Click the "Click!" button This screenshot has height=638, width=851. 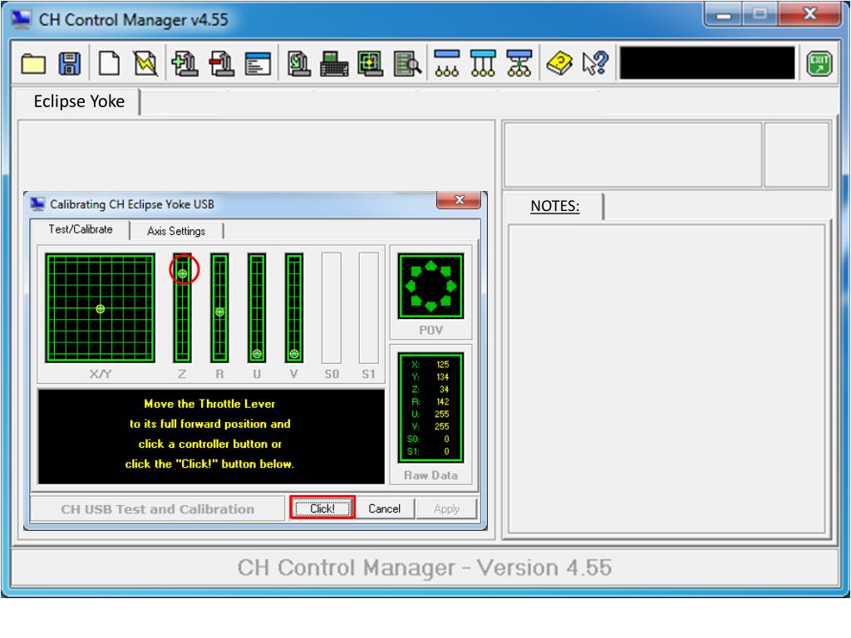tap(322, 508)
